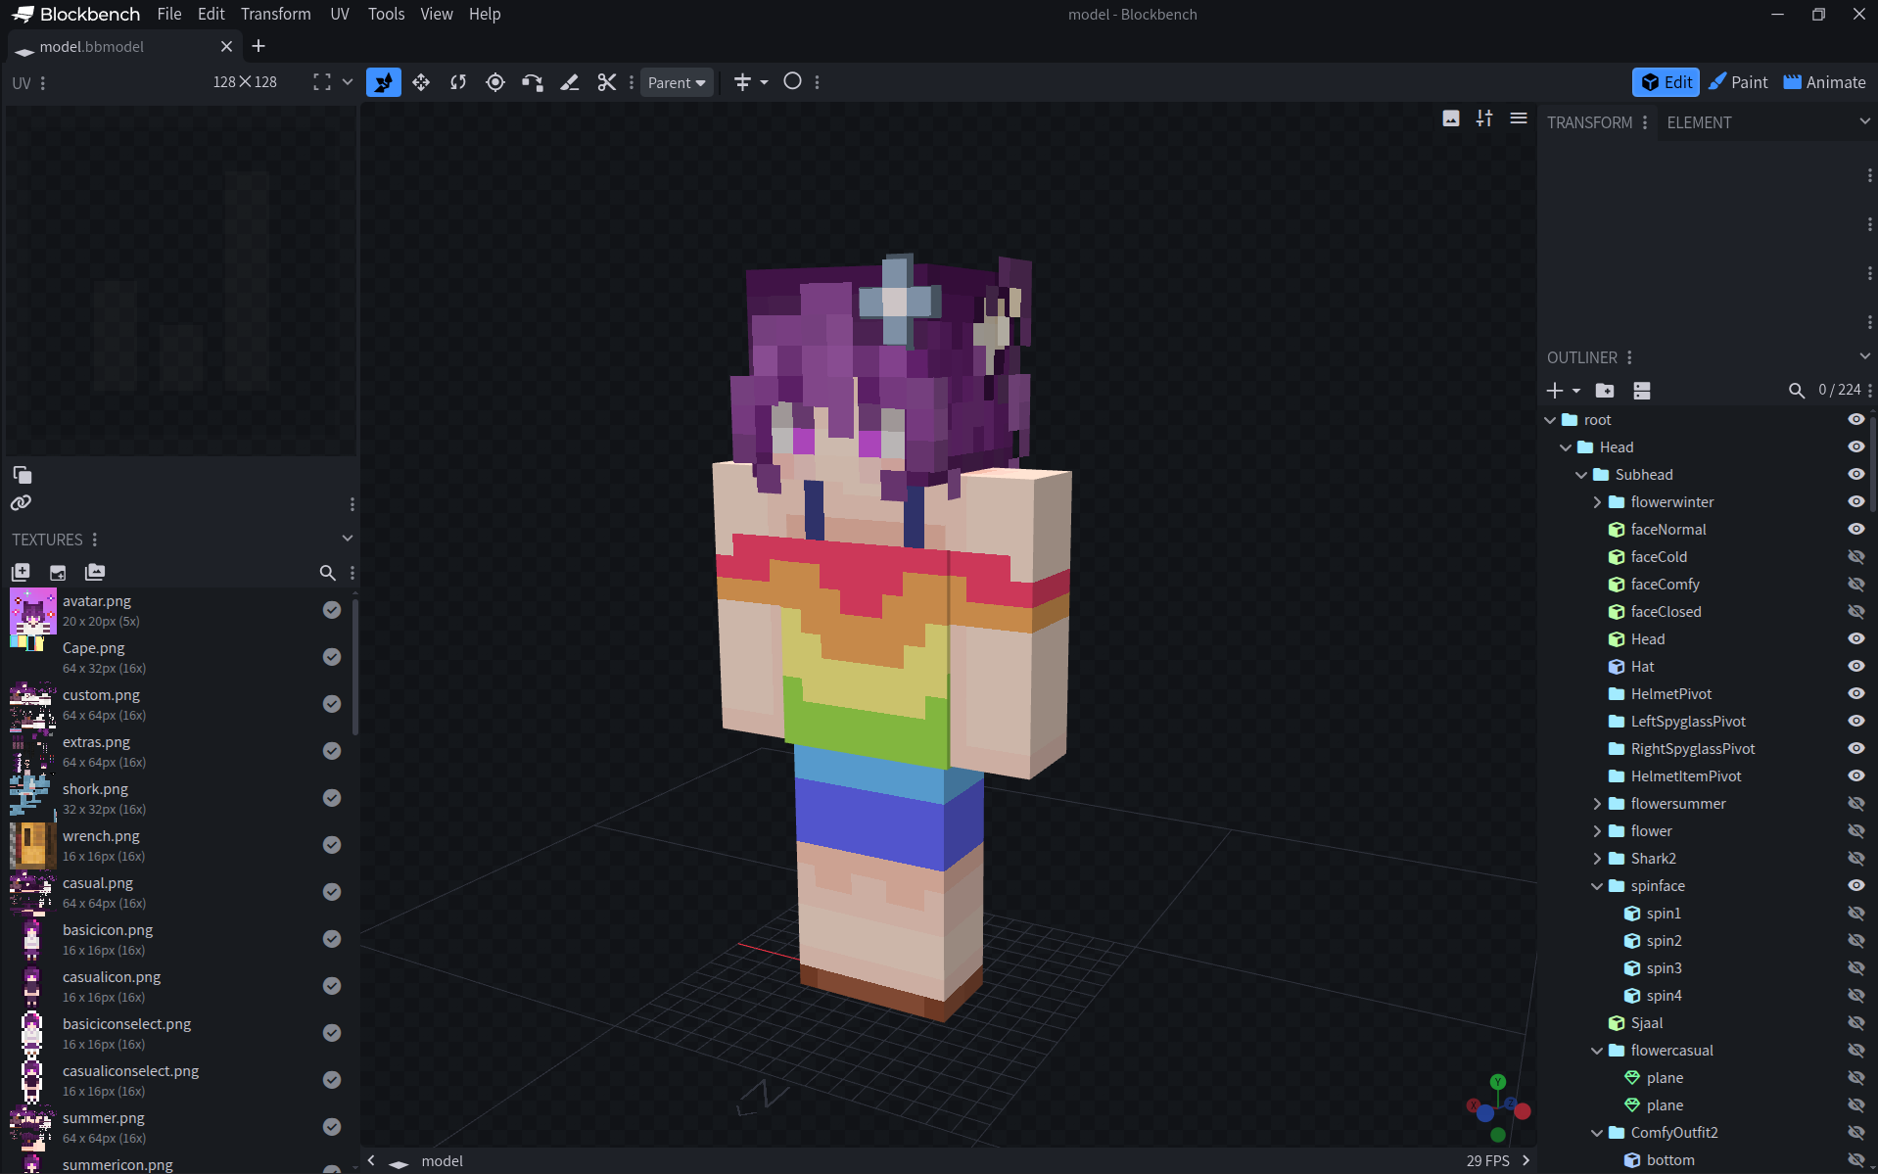Open the Parent transform space dropdown
This screenshot has width=1878, height=1174.
coord(677,82)
